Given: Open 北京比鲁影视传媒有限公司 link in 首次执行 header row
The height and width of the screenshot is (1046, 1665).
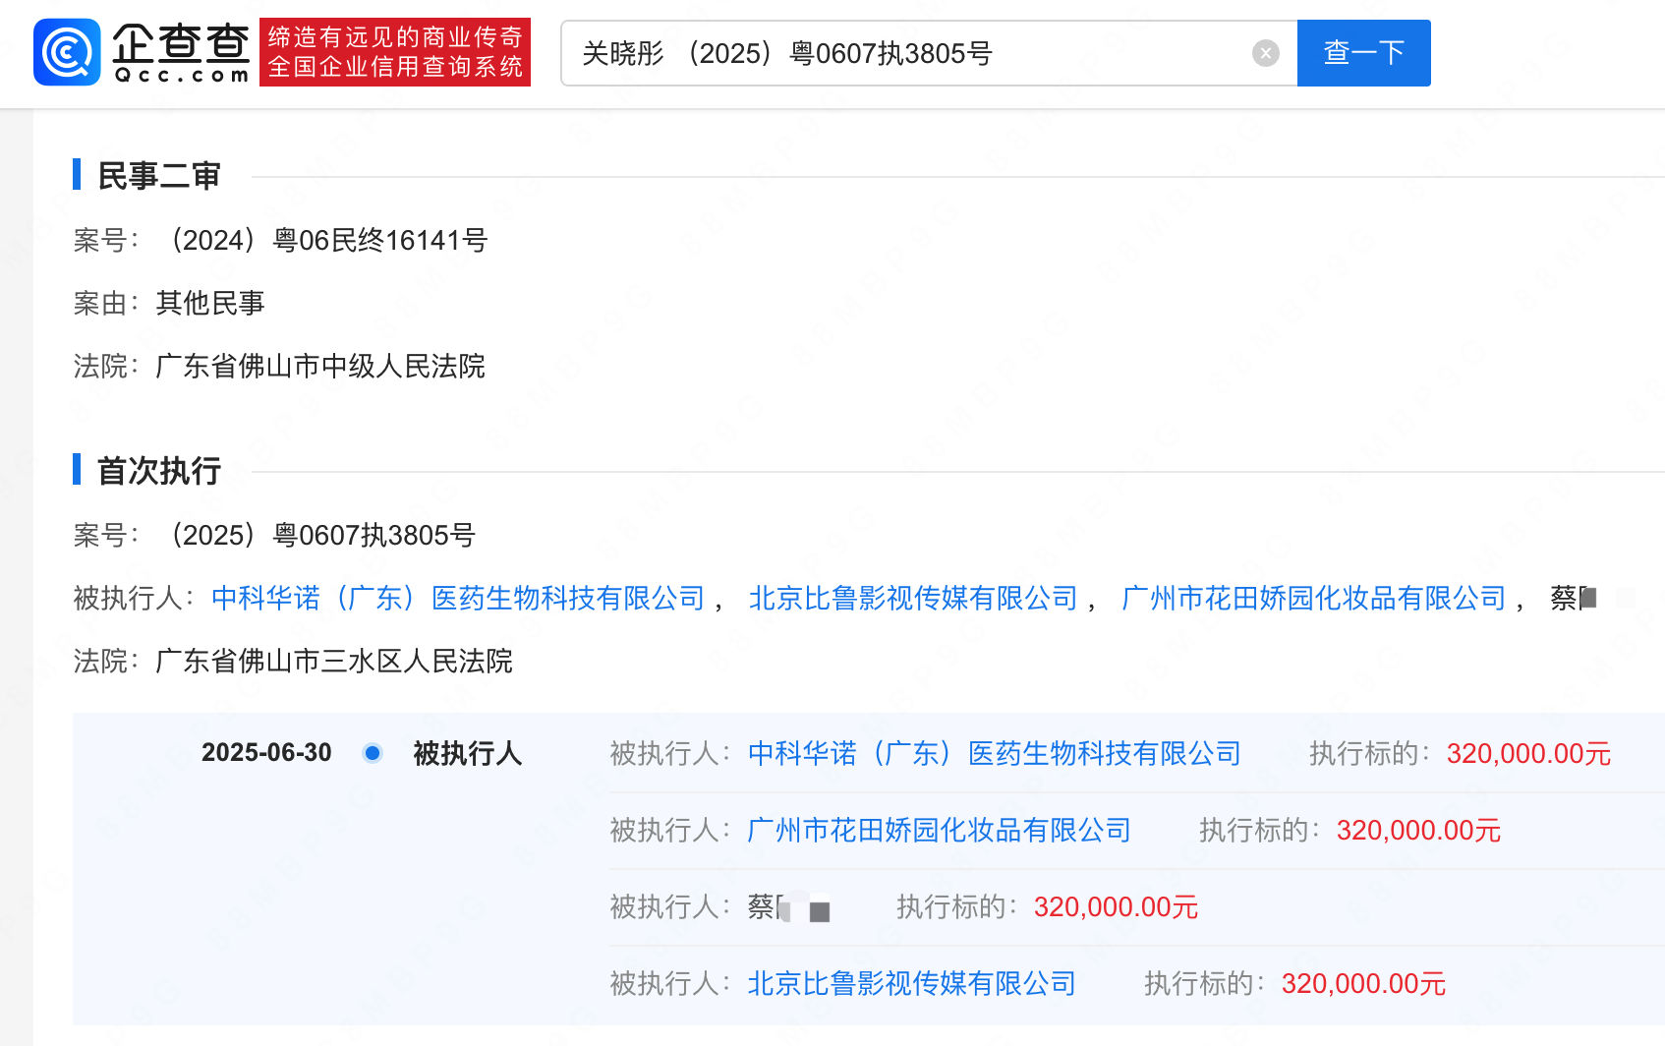Looking at the screenshot, I should pyautogui.click(x=913, y=598).
